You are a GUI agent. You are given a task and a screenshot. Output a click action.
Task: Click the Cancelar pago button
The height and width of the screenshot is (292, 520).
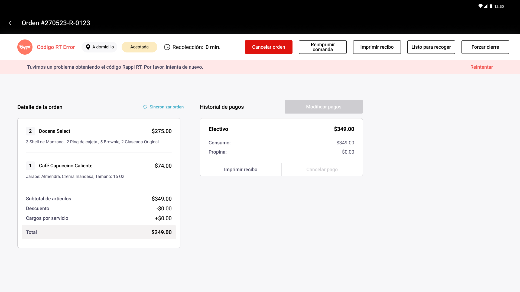tap(322, 170)
